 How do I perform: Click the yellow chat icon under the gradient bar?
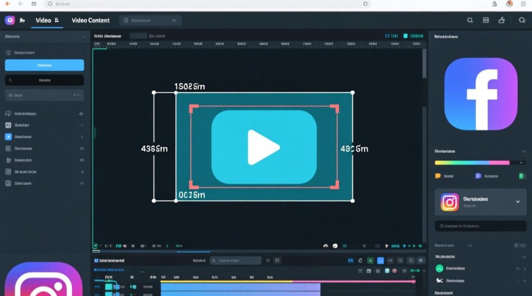click(x=438, y=176)
